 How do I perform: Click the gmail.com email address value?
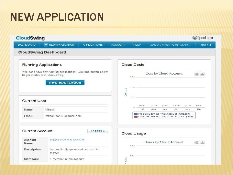pos(63,116)
